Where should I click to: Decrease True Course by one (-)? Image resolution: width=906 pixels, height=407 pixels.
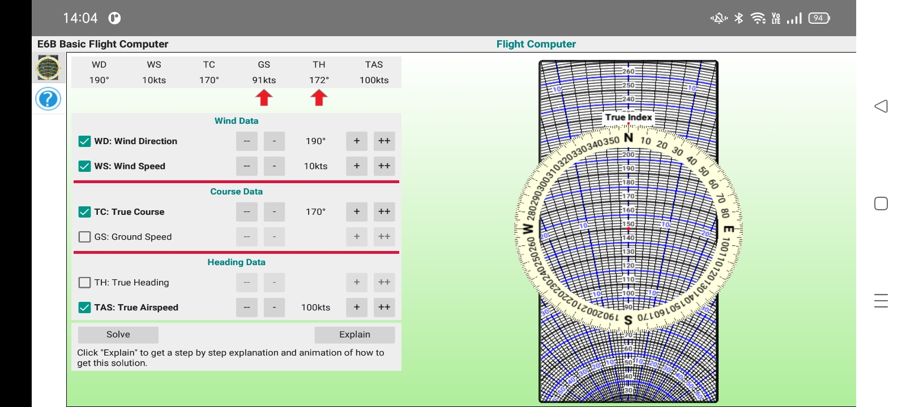click(275, 212)
